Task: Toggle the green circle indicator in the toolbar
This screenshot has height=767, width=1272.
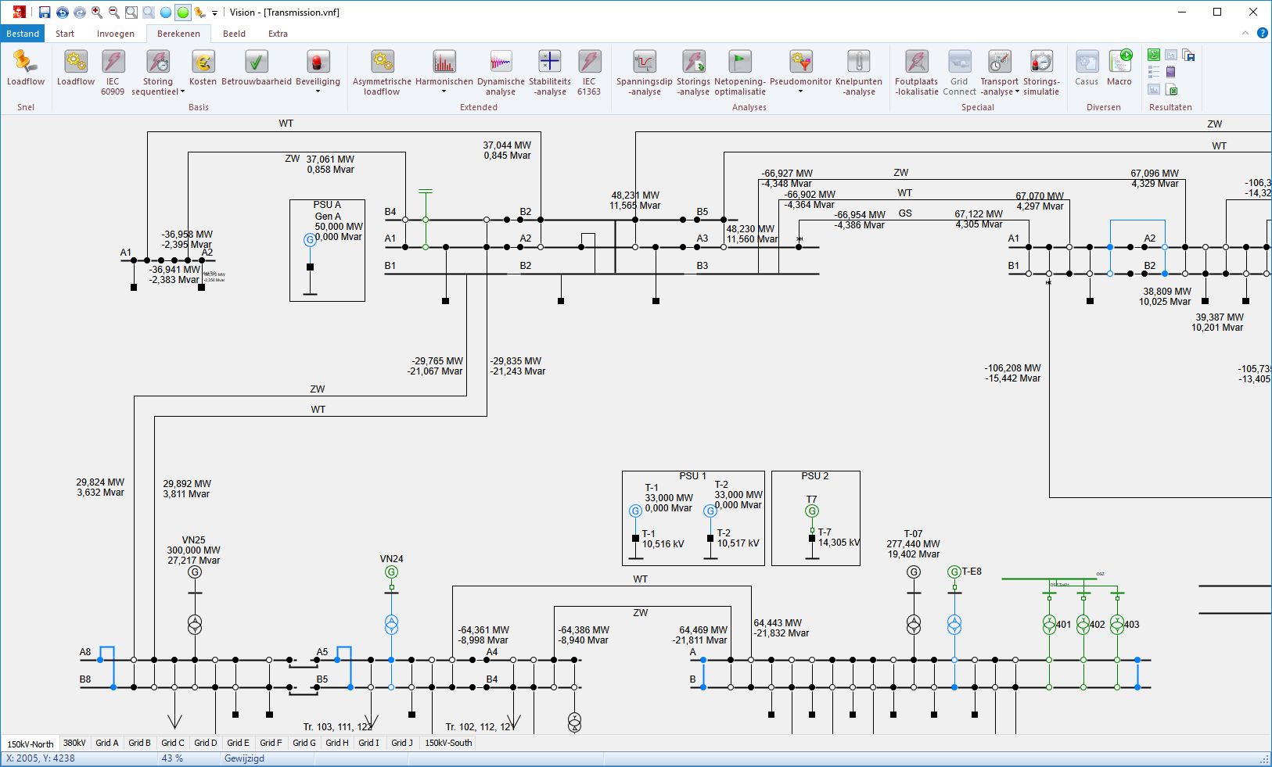Action: click(x=181, y=12)
